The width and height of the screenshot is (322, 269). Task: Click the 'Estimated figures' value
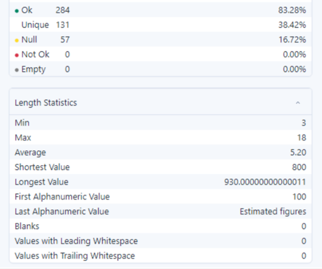272,211
